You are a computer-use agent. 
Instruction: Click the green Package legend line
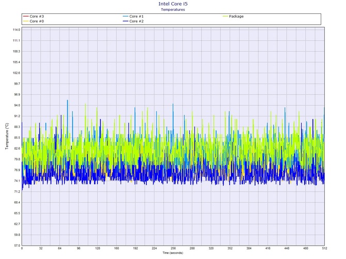click(225, 17)
